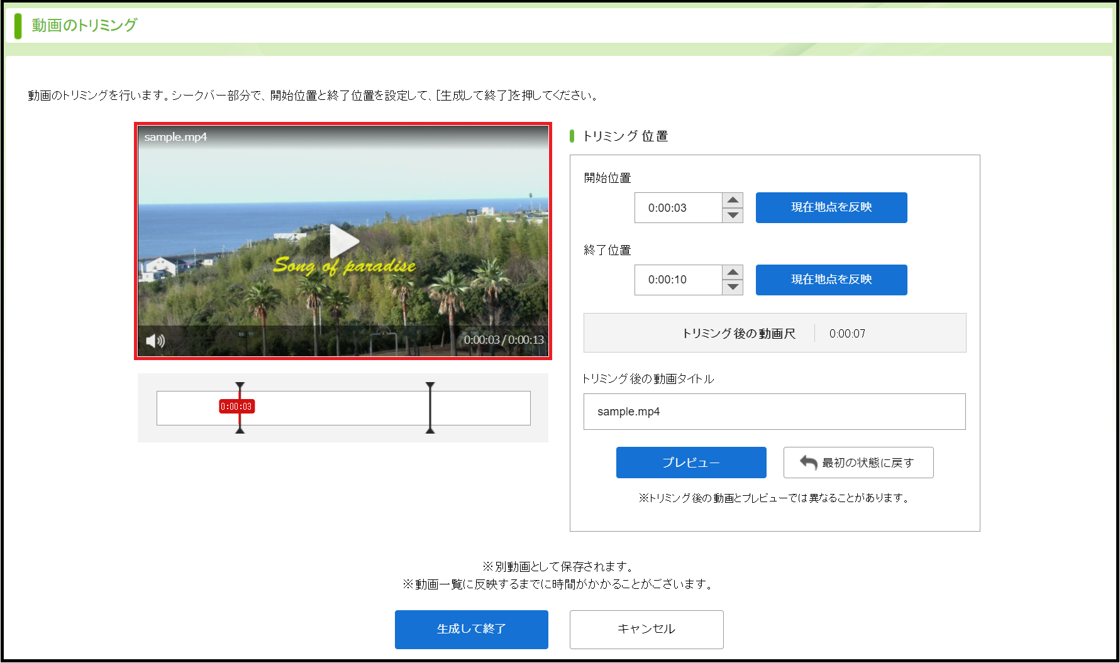Image resolution: width=1120 pixels, height=663 pixels.
Task: Click the red 0:00:03 seekbar time label
Action: [x=236, y=407]
